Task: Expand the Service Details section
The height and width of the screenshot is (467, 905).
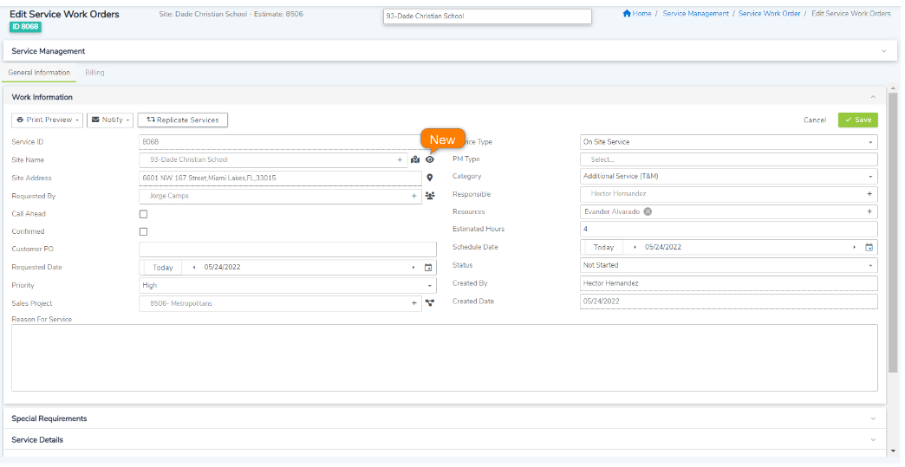Action: [x=873, y=440]
